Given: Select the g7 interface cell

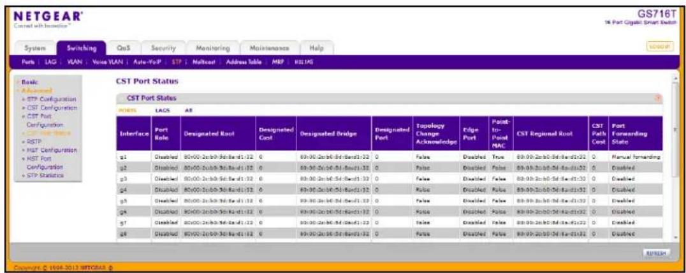Looking at the screenshot, I should (x=135, y=223).
